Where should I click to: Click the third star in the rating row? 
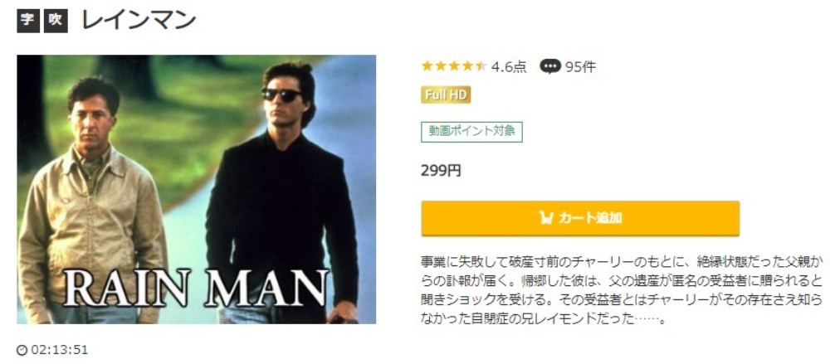pos(454,66)
